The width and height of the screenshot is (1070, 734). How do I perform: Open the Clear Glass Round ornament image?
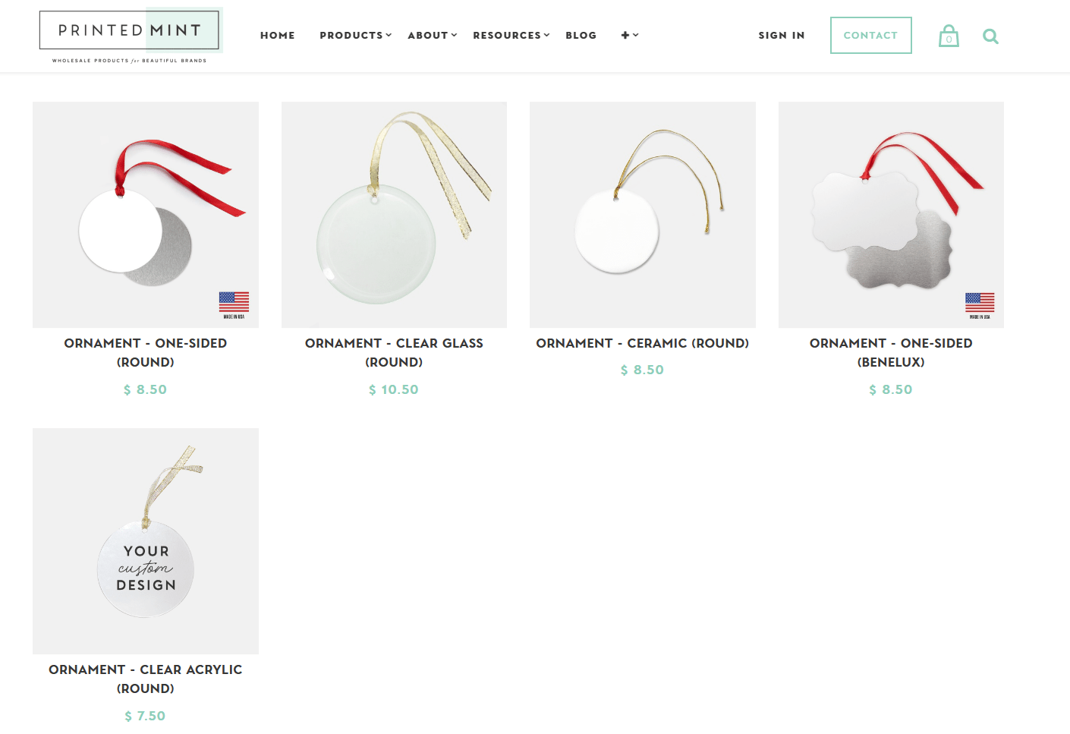point(394,215)
